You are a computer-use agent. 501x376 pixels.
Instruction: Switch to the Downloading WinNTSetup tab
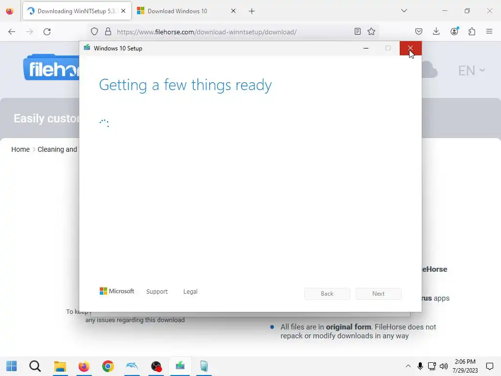click(x=77, y=11)
